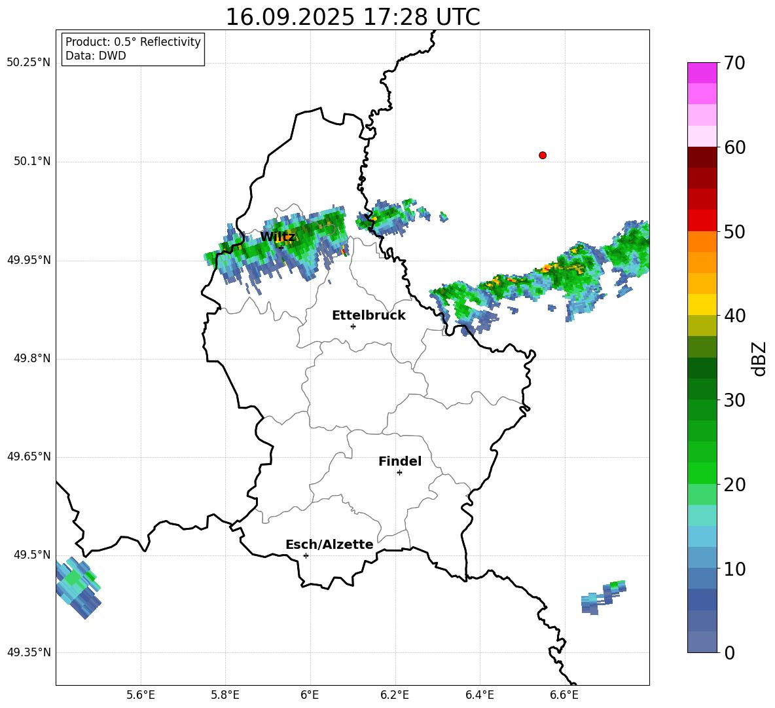Click the 49.95°N latitude label
The height and width of the screenshot is (708, 775).
(x=29, y=260)
